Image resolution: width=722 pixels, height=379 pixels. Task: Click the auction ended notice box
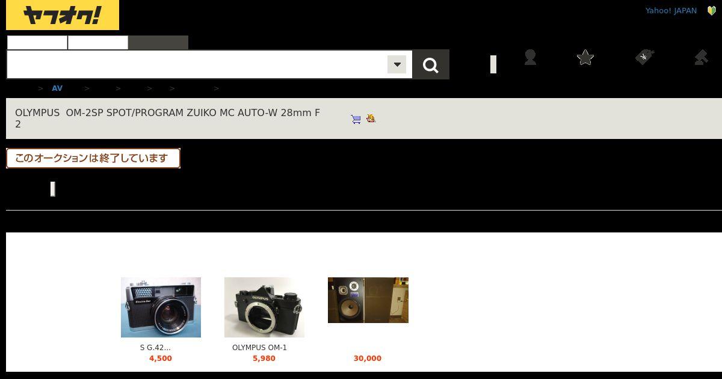93,158
